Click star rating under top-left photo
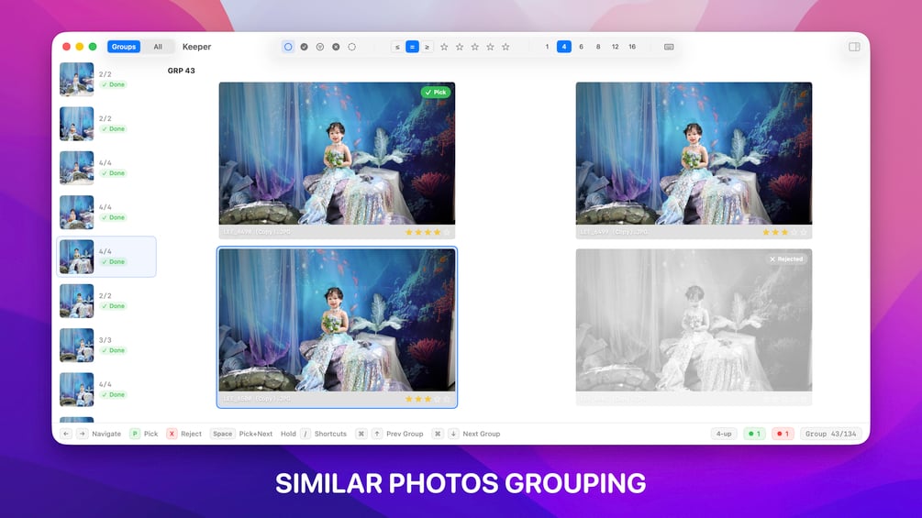 [x=428, y=233]
